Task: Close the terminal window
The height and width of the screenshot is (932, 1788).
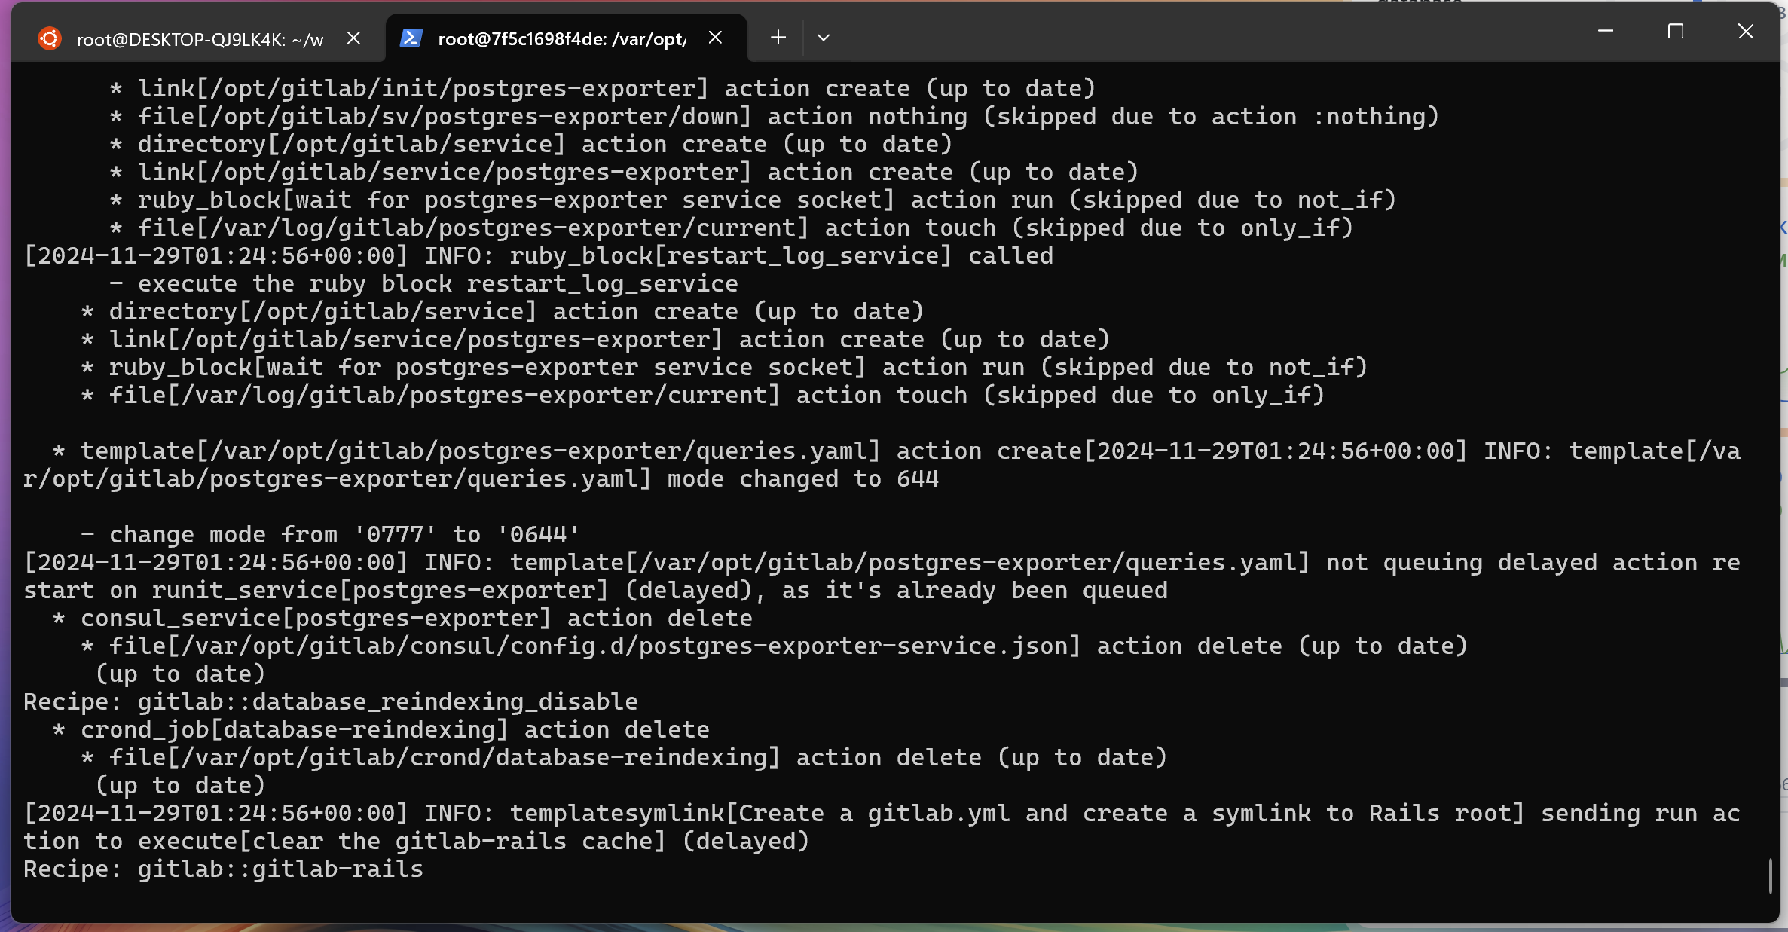Action: coord(1746,32)
